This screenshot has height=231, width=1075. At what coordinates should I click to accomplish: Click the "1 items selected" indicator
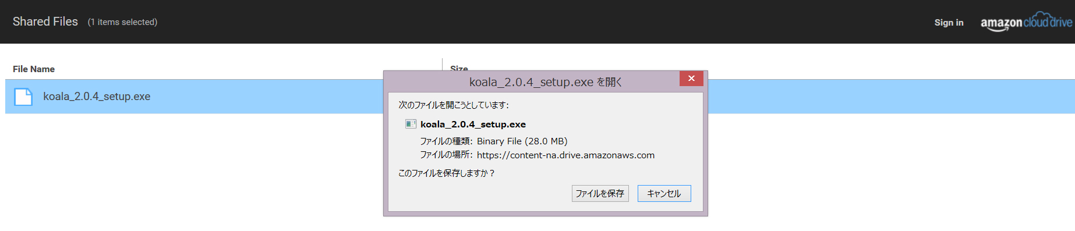pos(122,22)
